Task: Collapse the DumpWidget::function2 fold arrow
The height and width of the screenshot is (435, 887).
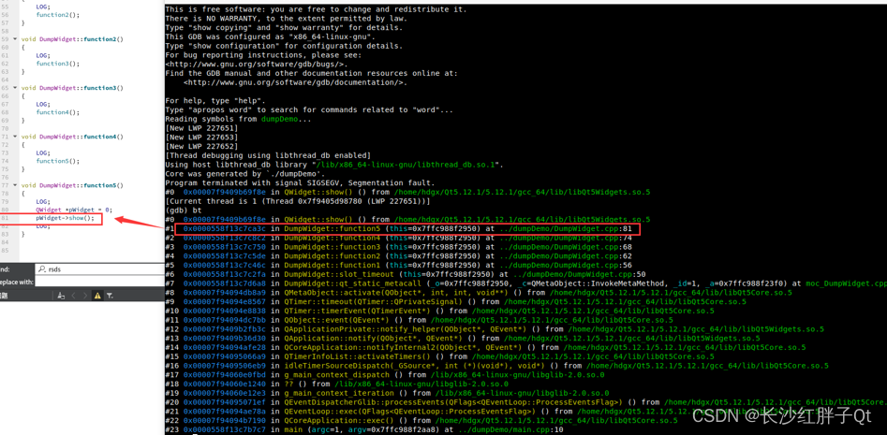Action: [x=15, y=39]
